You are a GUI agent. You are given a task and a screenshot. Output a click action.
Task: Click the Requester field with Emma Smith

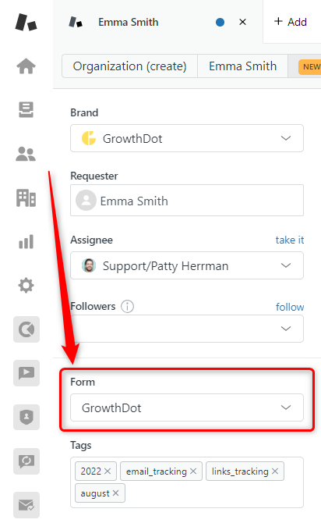point(187,200)
